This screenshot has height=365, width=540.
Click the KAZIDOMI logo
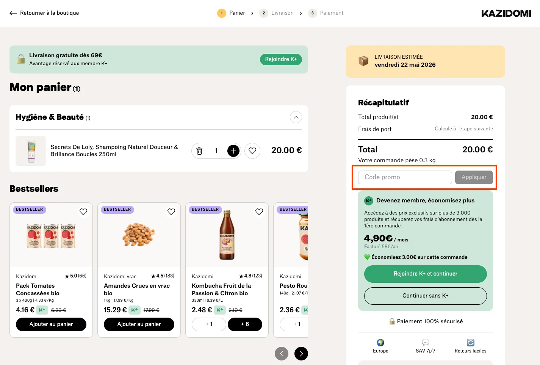click(x=506, y=13)
